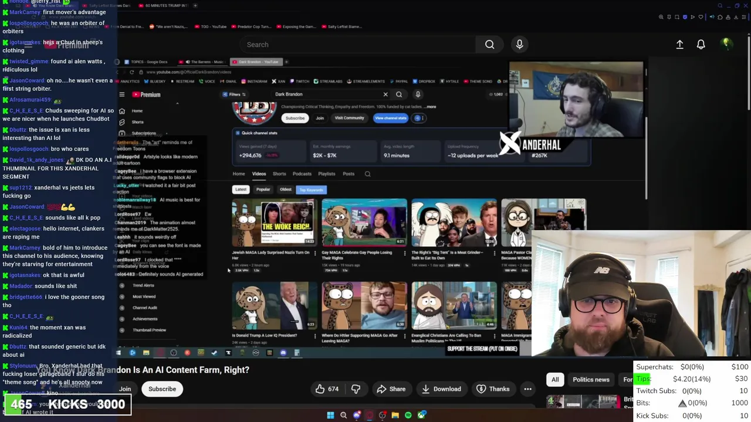Switch to TOPICS - Google Docs browser tab

(x=145, y=62)
